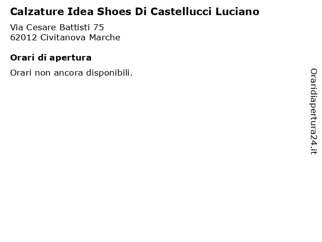This screenshot has width=322, height=242.
Task: Select the word "Calzature" in the title
Action: click(37, 12)
